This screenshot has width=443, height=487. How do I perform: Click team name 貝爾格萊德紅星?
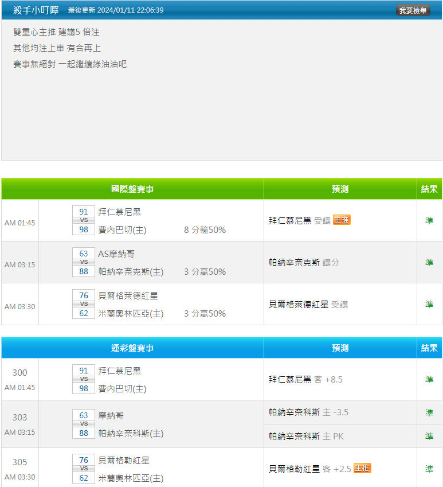pyautogui.click(x=128, y=295)
